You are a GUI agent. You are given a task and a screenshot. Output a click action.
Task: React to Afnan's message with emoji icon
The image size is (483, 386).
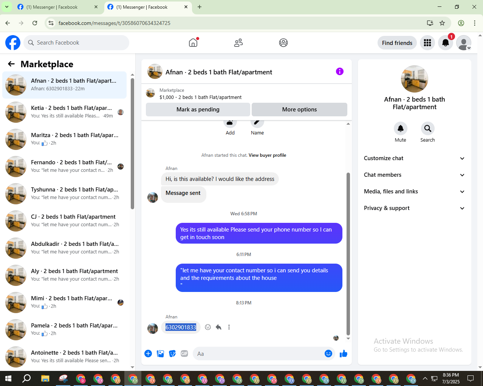tap(208, 327)
